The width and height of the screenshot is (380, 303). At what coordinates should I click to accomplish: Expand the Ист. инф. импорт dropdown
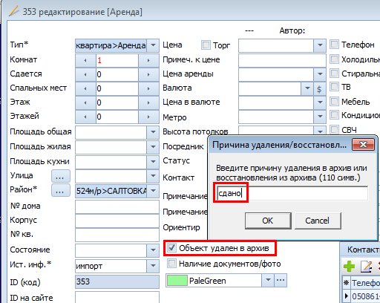153,266
